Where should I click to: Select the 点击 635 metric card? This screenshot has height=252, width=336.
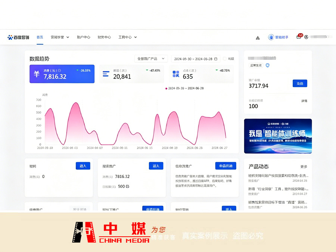point(201,74)
